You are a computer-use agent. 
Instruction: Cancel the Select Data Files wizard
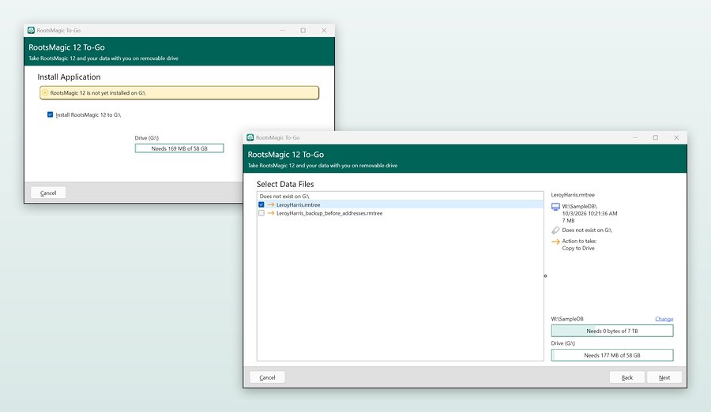click(x=267, y=377)
